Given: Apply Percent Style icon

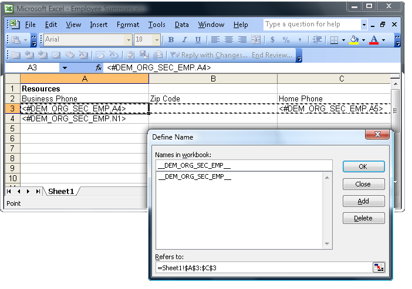Looking at the screenshot, I should click(286, 40).
